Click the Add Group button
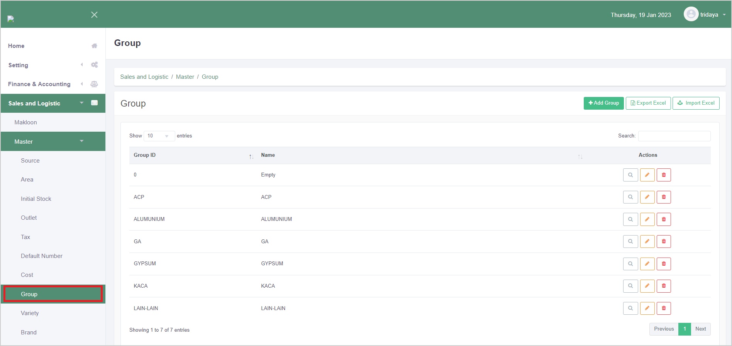This screenshot has height=346, width=732. [603, 103]
